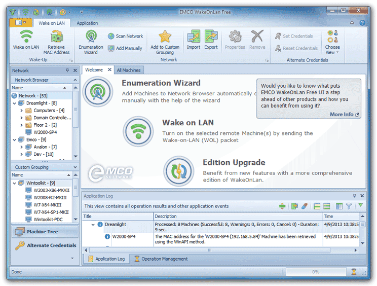The height and width of the screenshot is (286, 377).
Task: Sort log by Title column header
Action: point(118,216)
